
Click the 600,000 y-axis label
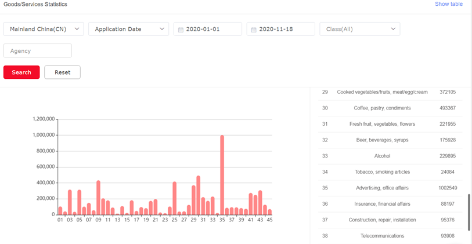pos(45,167)
